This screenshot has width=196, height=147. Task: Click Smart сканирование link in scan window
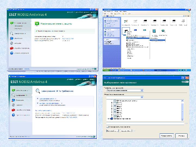tap(47, 99)
